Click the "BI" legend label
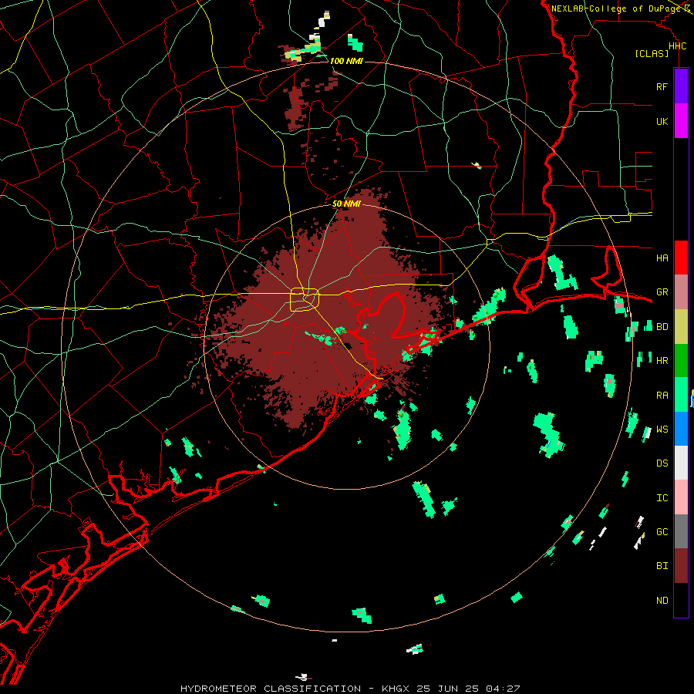 [x=662, y=566]
